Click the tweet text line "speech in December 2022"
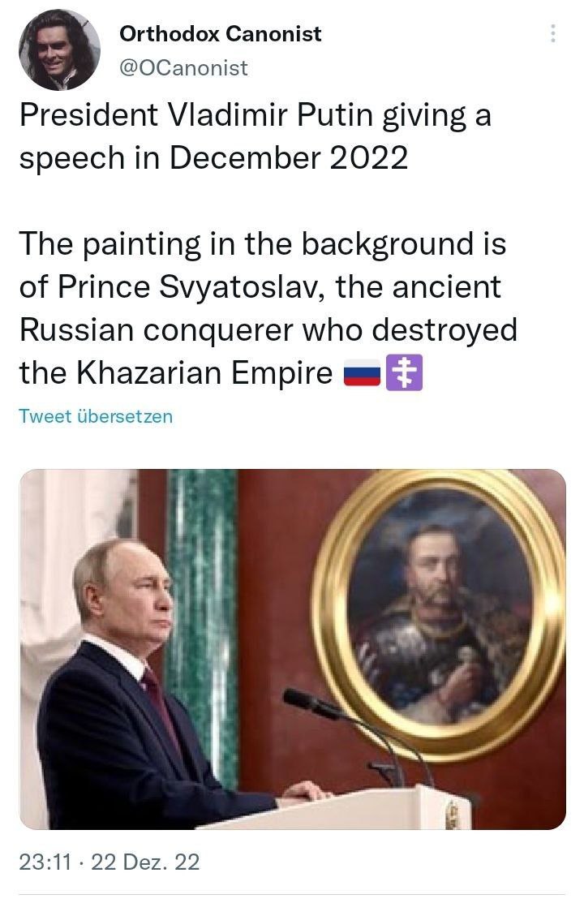The image size is (584, 903). (x=213, y=157)
